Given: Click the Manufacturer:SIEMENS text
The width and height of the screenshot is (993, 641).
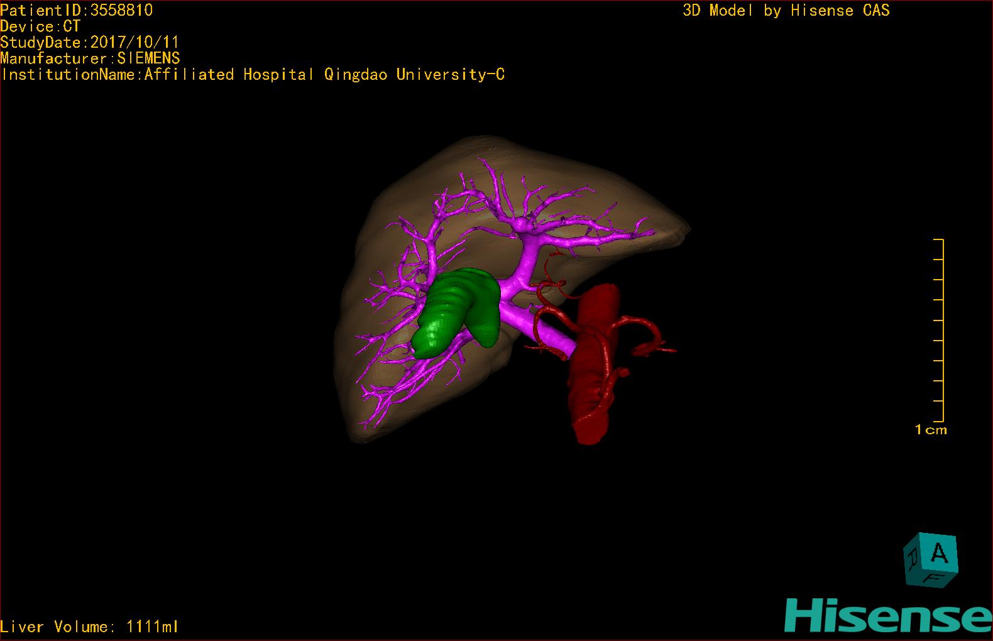Looking at the screenshot, I should [90, 58].
